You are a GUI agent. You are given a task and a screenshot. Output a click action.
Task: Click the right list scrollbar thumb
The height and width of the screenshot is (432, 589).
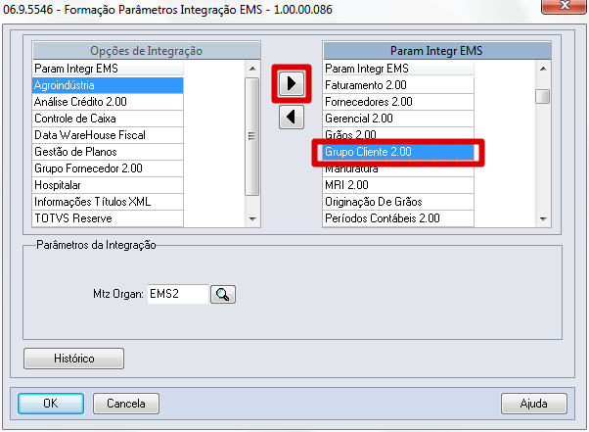543,96
